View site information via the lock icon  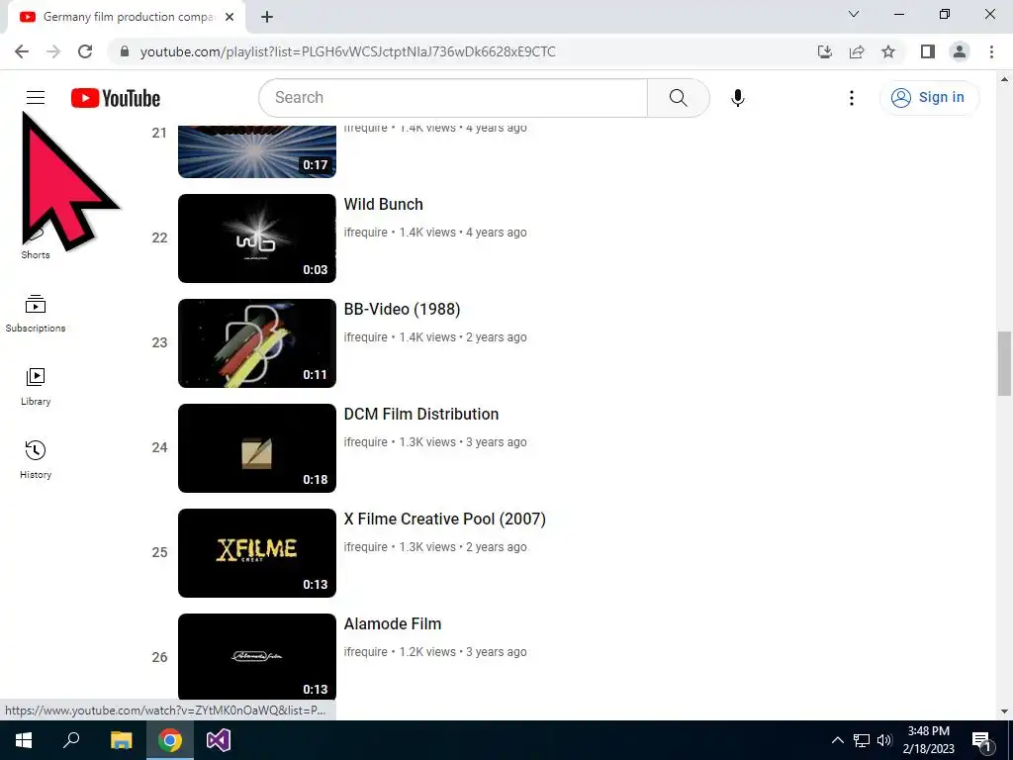125,51
